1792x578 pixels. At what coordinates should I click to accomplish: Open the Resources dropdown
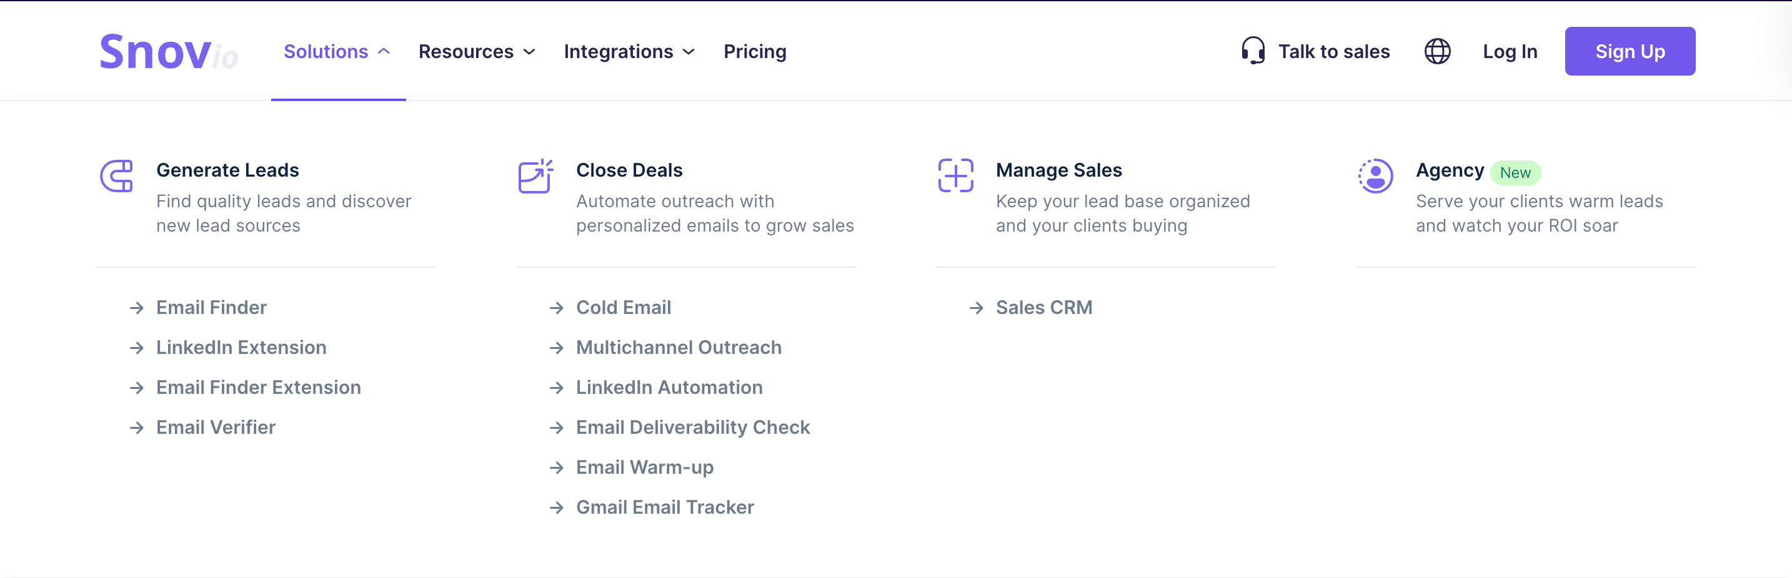(x=477, y=51)
